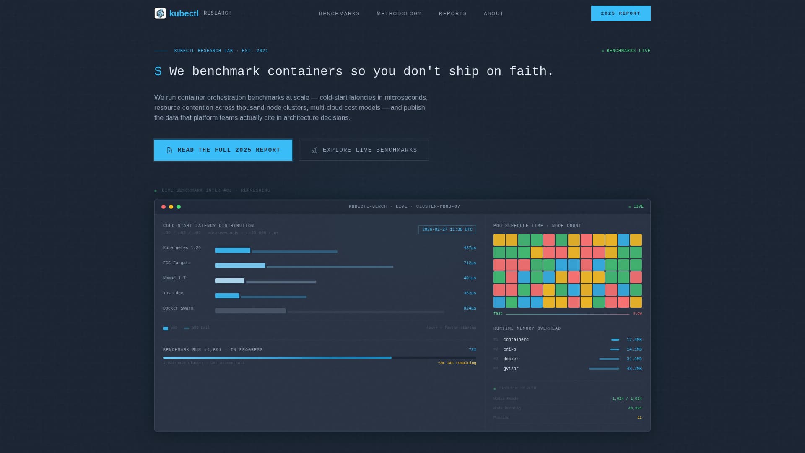Viewport: 805px width, 453px height.
Task: Click the green window dot in benchmark panel
Action: [x=179, y=207]
